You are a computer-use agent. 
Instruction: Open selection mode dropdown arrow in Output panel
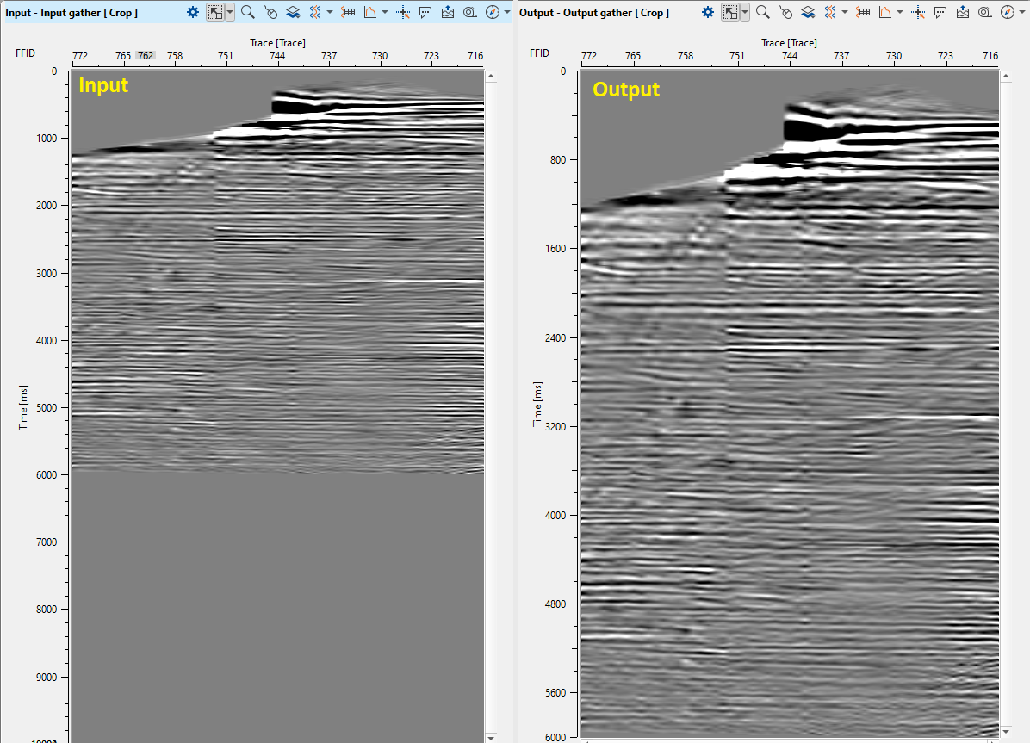click(745, 12)
